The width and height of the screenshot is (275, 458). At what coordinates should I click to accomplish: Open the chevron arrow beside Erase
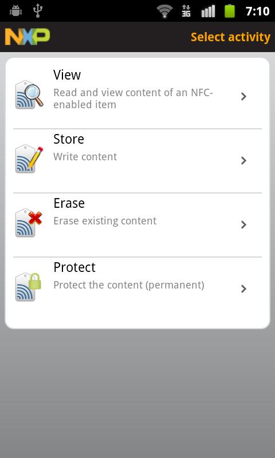(x=243, y=224)
